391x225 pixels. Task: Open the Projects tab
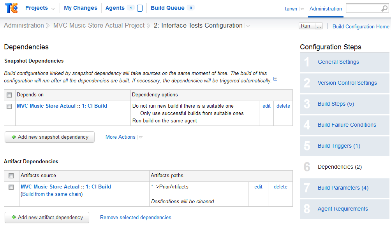36,8
